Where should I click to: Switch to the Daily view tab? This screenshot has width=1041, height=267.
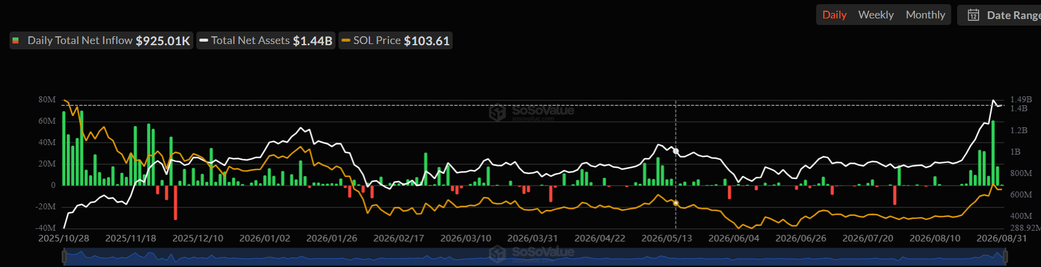[x=834, y=15]
